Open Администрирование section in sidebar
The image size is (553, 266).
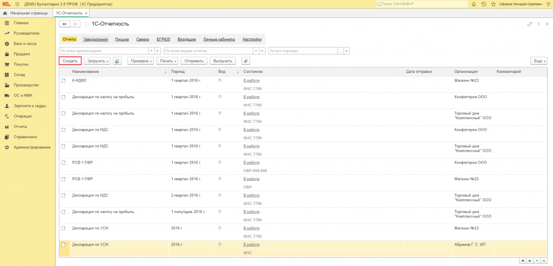point(32,147)
